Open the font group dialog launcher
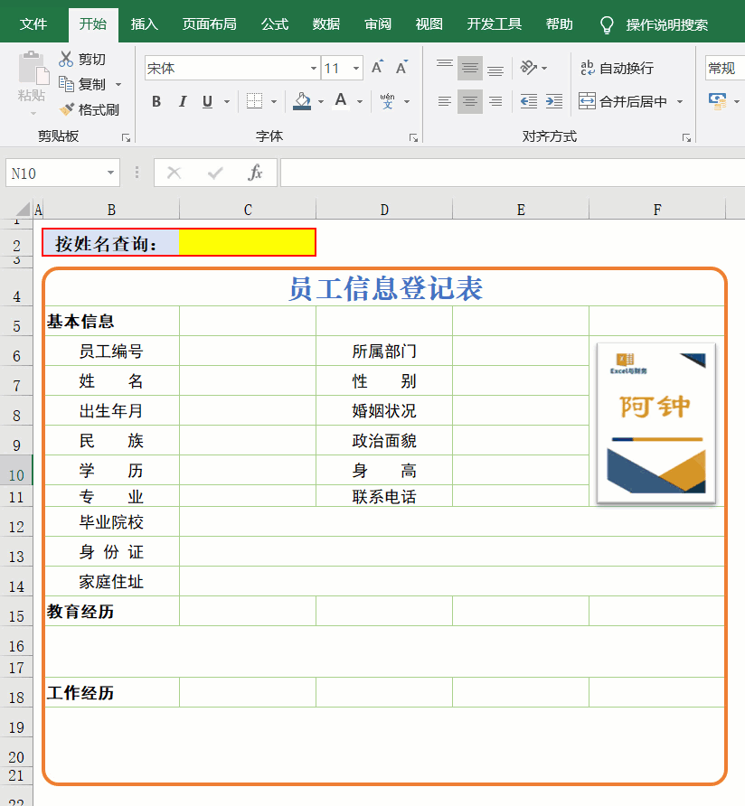745x806 pixels. 413,137
